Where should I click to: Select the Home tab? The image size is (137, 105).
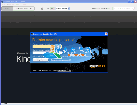(7, 9)
